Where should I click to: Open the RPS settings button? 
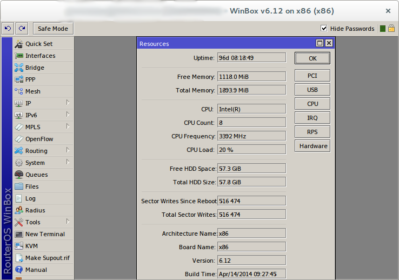[x=312, y=132]
